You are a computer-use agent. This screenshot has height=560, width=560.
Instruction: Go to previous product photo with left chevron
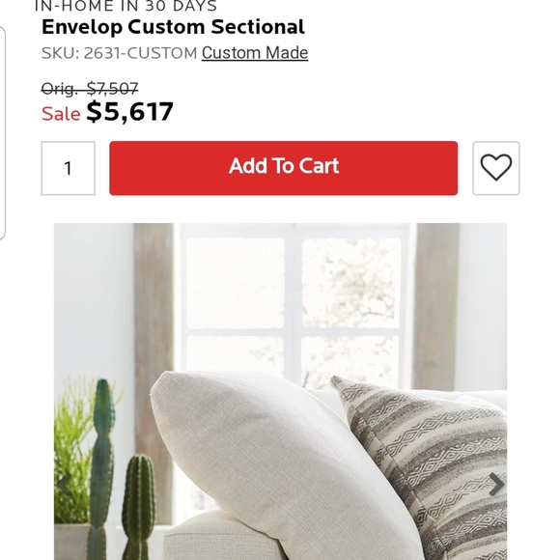coord(65,485)
